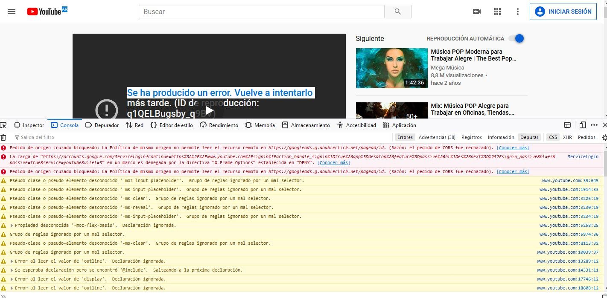Viewport: 607px width, 298px height.
Task: Open the create video camera icon
Action: [x=477, y=12]
